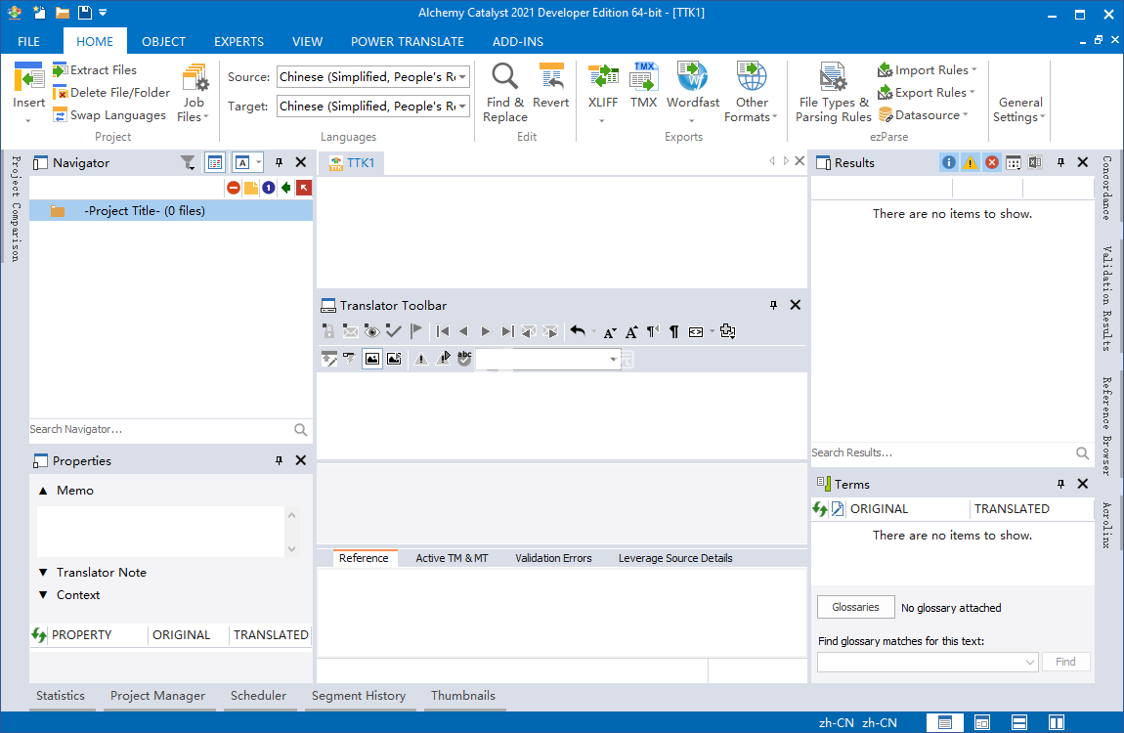Viewport: 1124px width, 733px height.
Task: Click the Glossaries button
Action: click(856, 607)
